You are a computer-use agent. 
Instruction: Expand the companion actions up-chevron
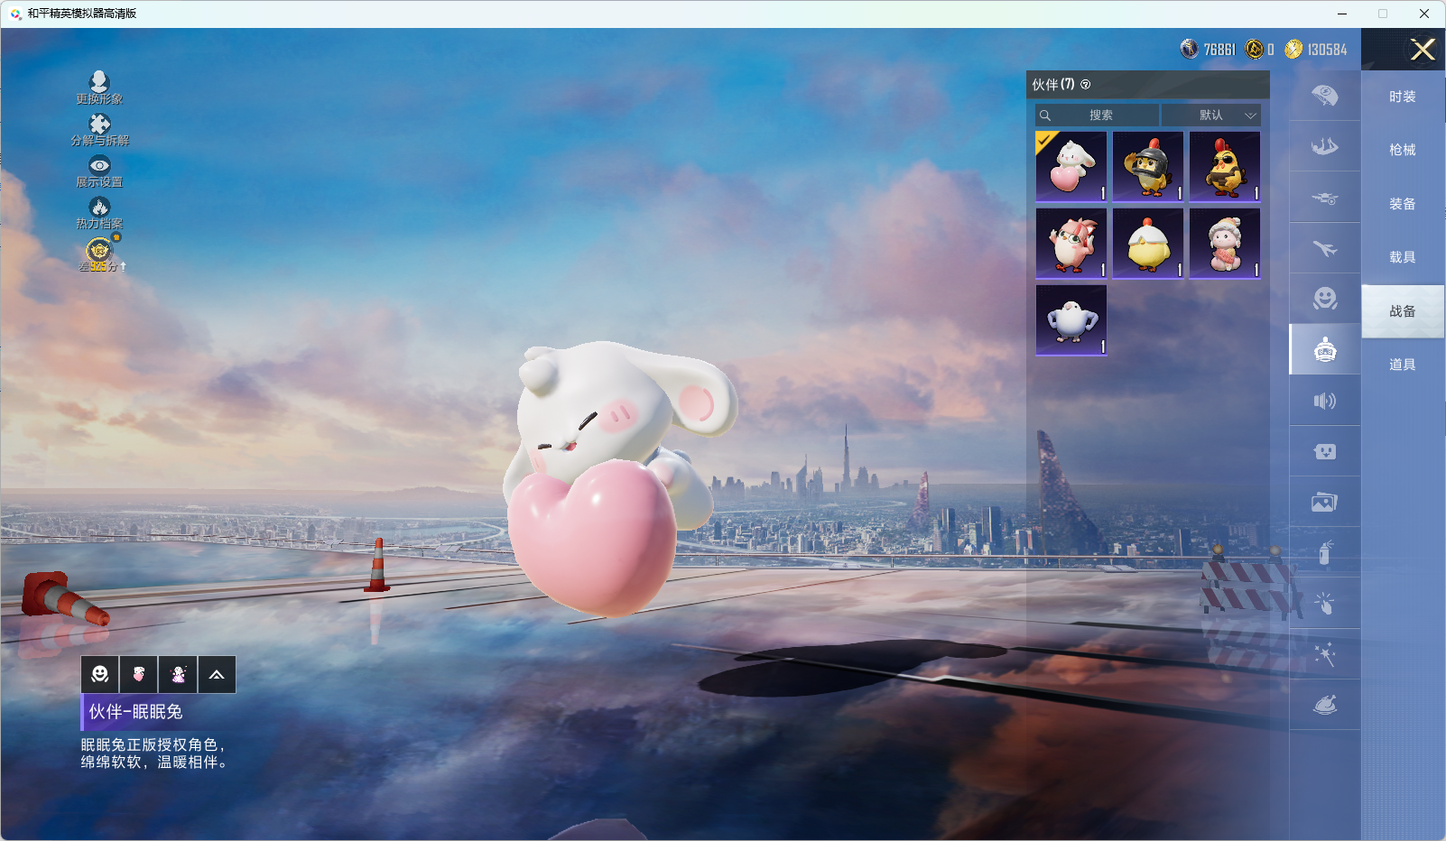point(217,674)
